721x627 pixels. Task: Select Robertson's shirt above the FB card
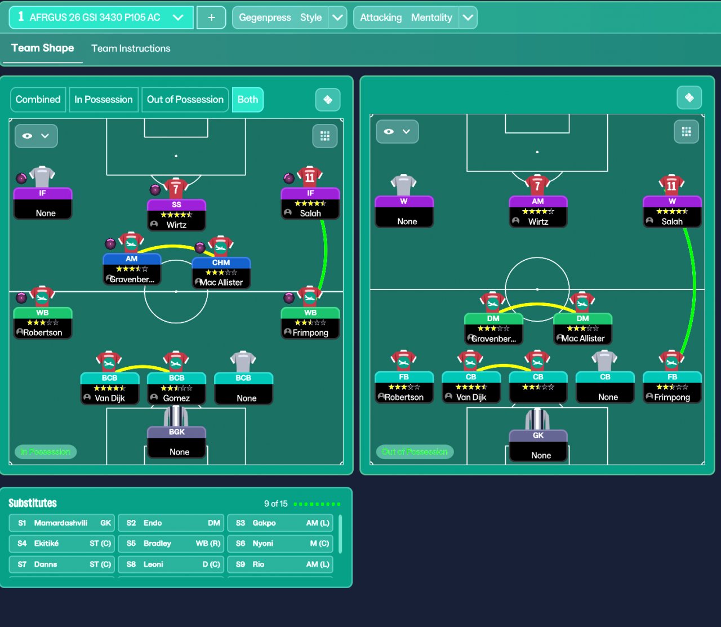(404, 361)
